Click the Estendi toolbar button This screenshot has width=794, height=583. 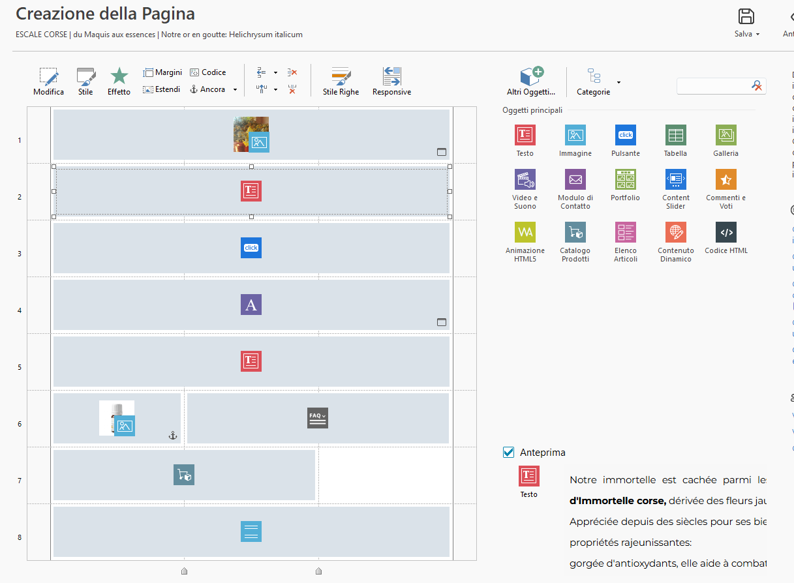point(162,89)
